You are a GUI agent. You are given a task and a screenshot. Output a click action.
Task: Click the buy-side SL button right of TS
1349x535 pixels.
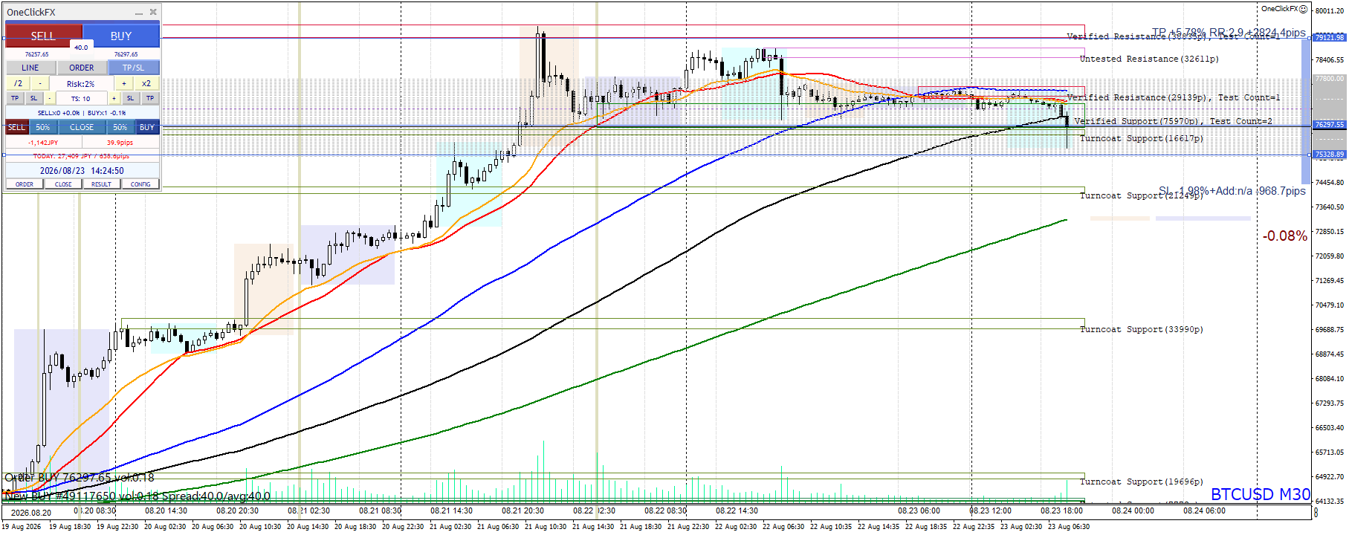(x=130, y=98)
